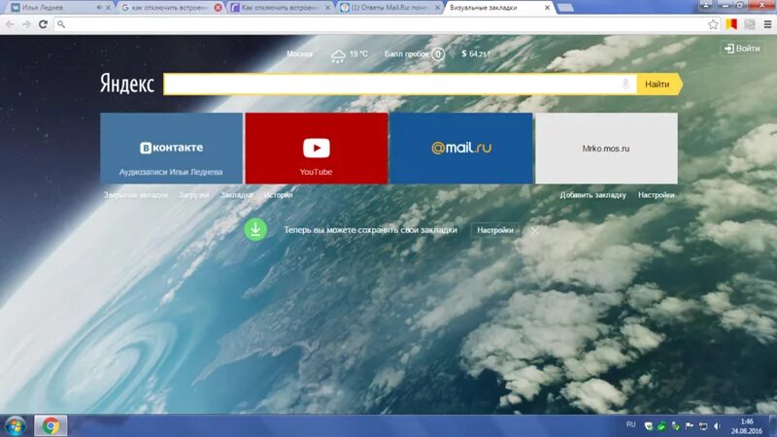Open the @mail.ru bookmark tile
This screenshot has width=777, height=437.
[x=461, y=149]
